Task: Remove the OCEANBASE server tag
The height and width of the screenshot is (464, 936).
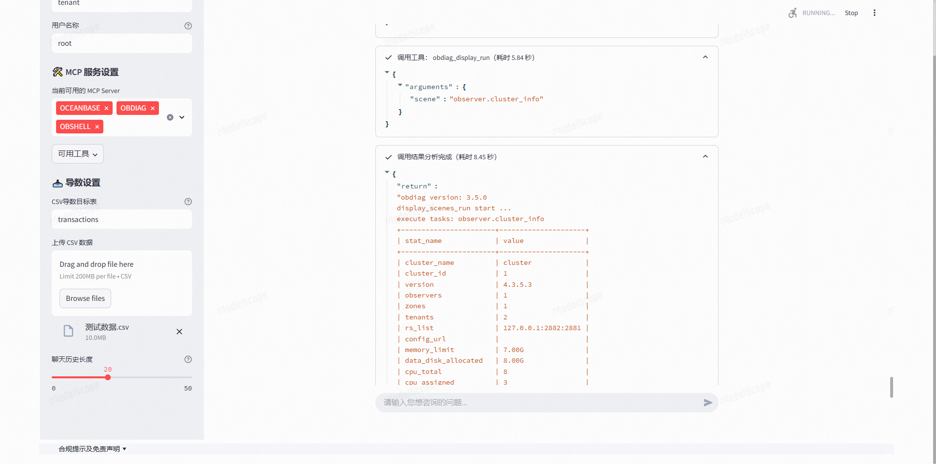Action: click(x=106, y=108)
